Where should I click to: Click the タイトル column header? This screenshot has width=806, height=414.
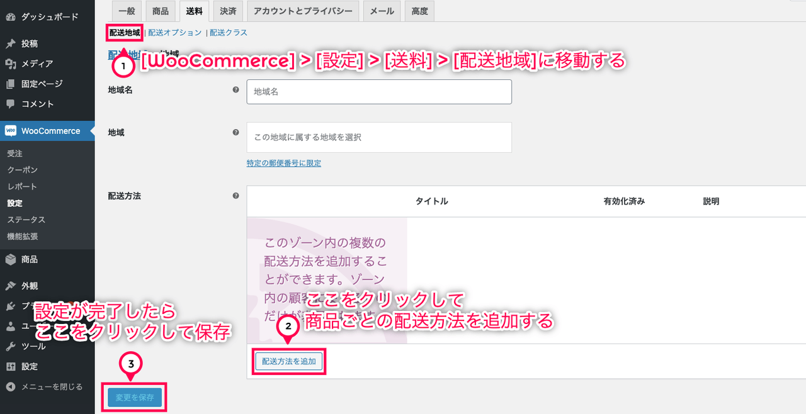(x=432, y=201)
